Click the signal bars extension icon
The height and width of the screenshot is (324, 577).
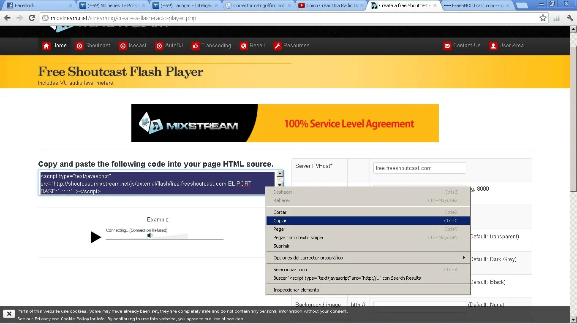[x=557, y=18]
